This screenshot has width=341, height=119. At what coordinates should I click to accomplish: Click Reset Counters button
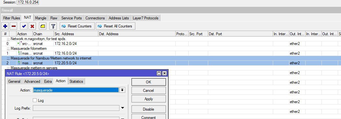[x=77, y=26]
